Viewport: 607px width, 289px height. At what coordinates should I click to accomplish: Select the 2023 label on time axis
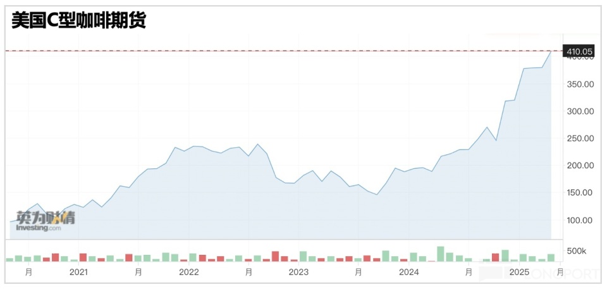click(x=299, y=272)
